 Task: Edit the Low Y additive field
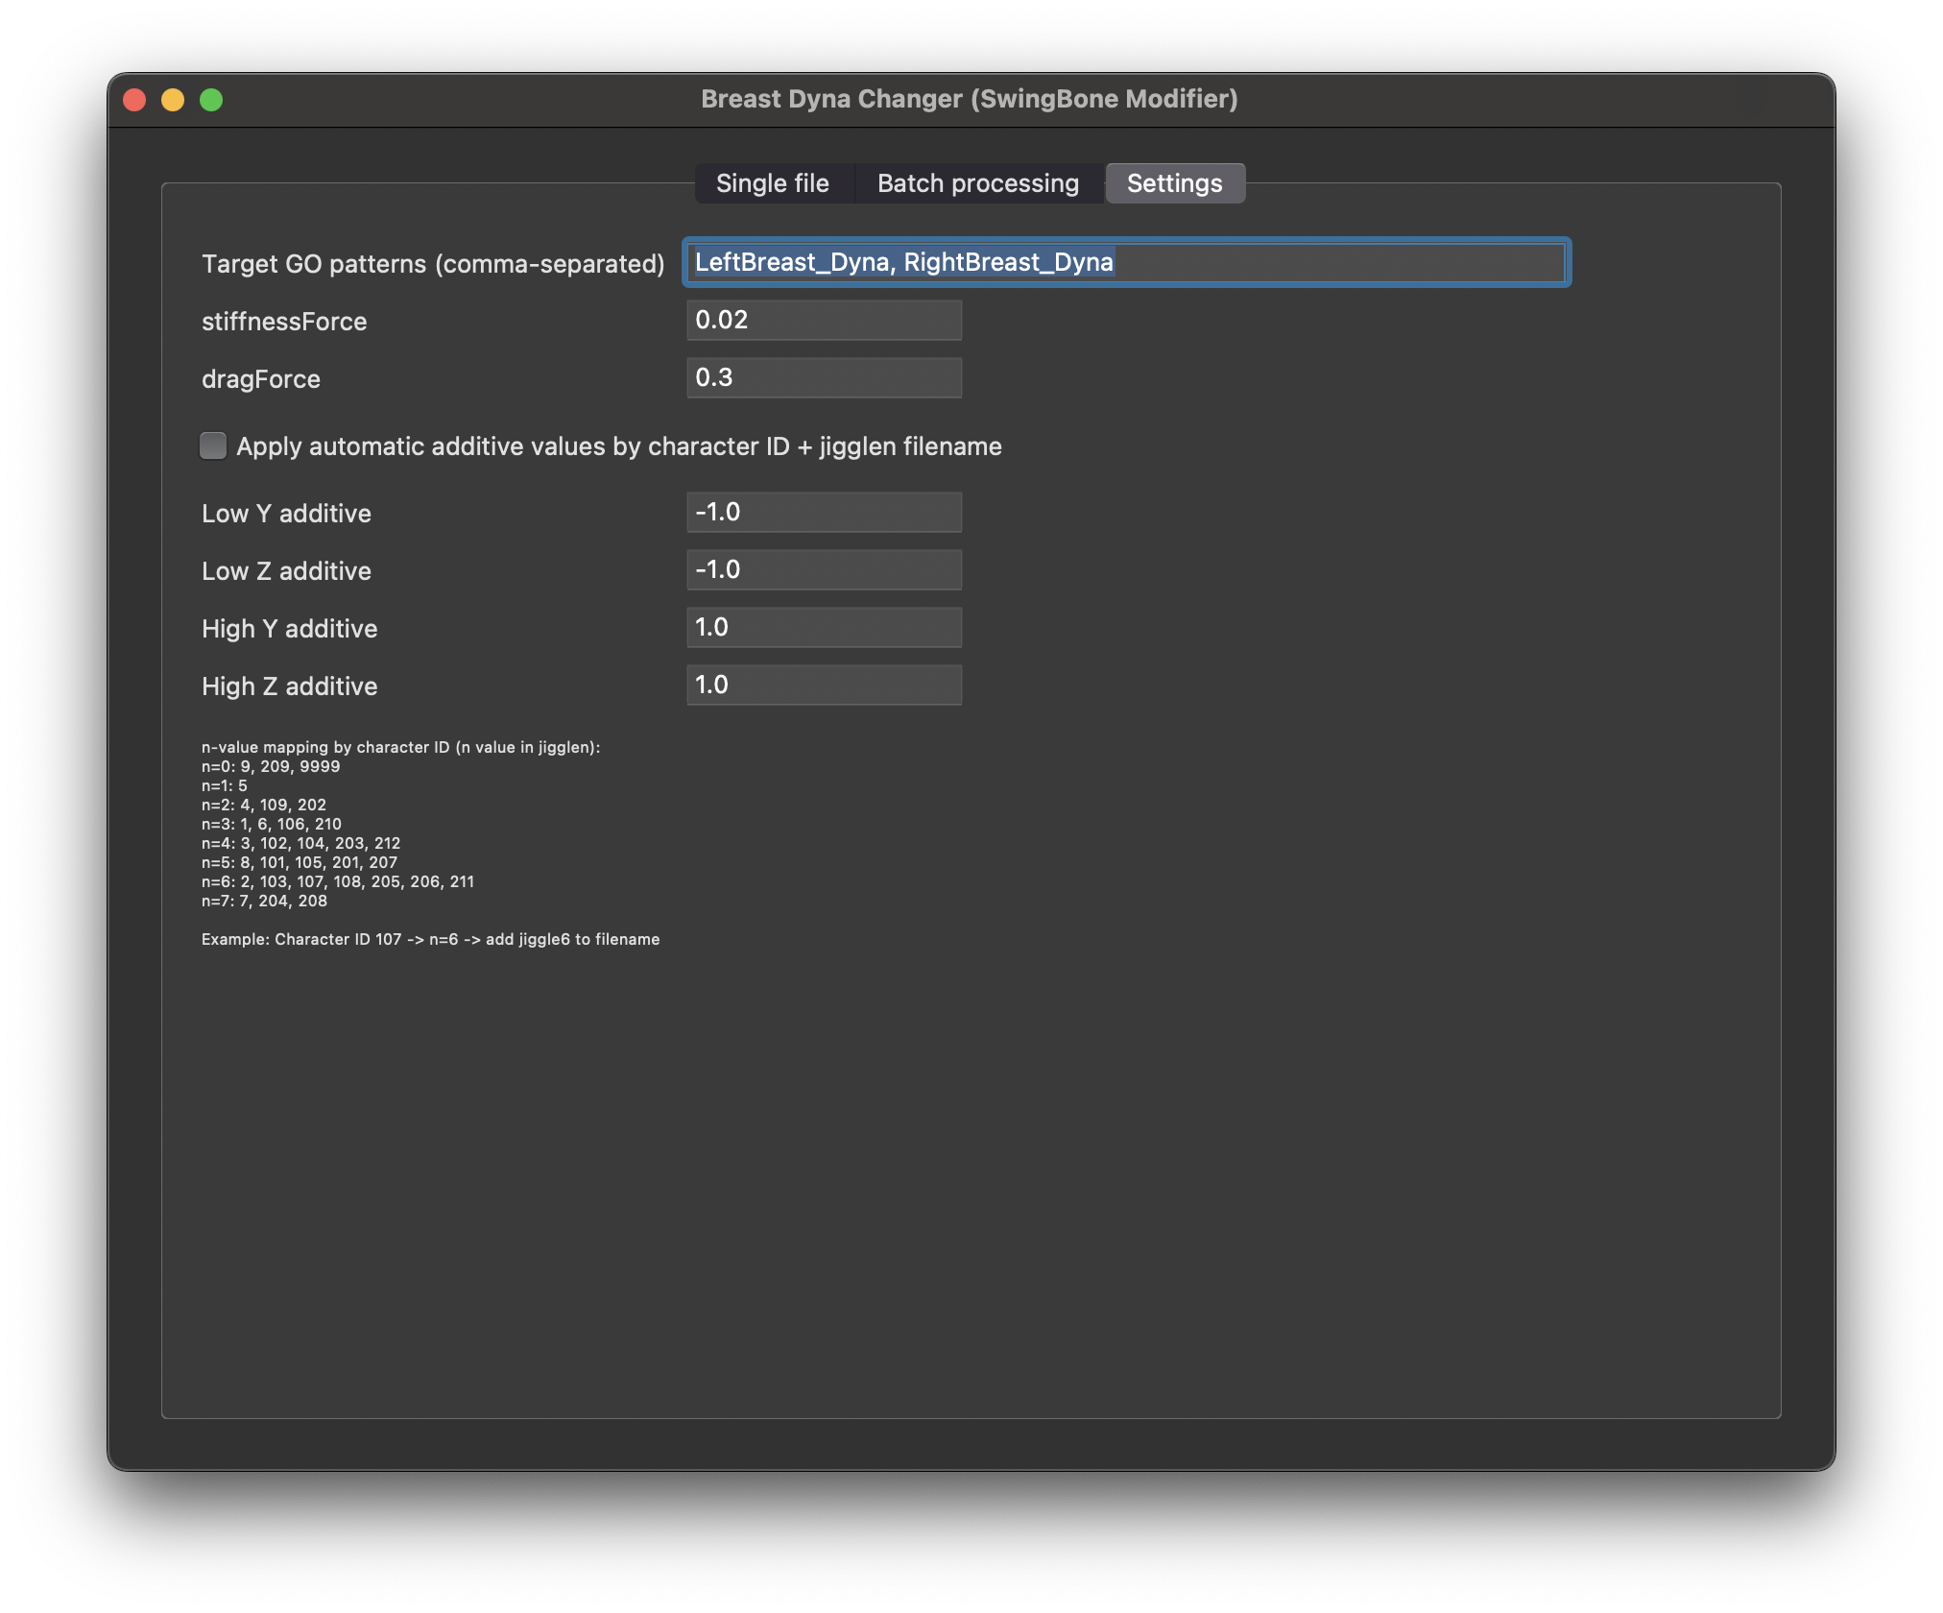click(x=824, y=512)
